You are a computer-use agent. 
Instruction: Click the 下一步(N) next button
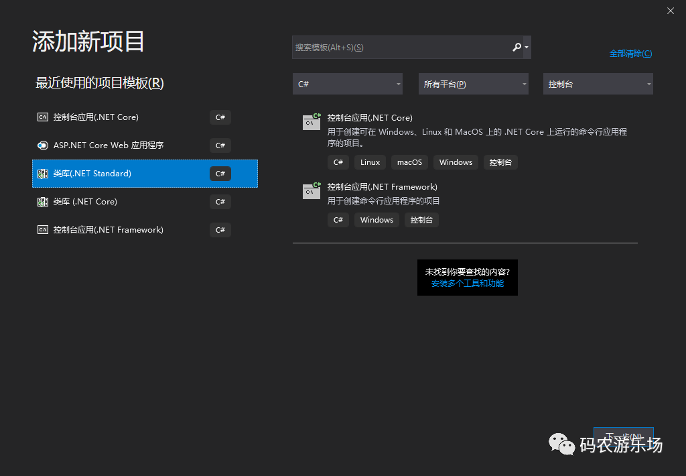coord(624,437)
